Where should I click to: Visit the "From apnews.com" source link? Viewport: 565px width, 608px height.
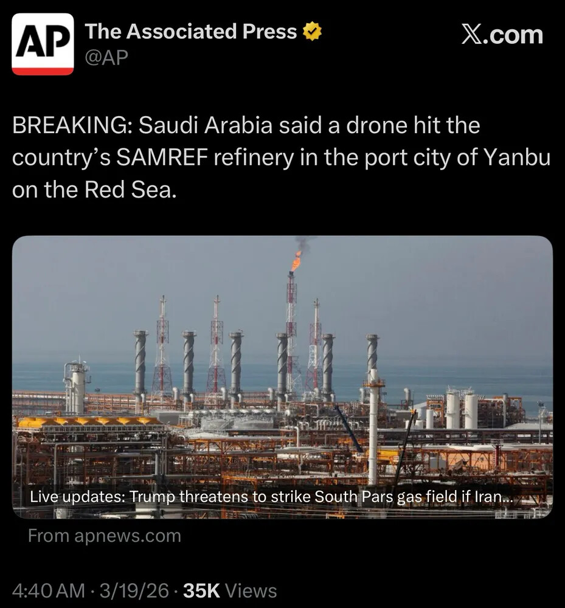coord(105,536)
